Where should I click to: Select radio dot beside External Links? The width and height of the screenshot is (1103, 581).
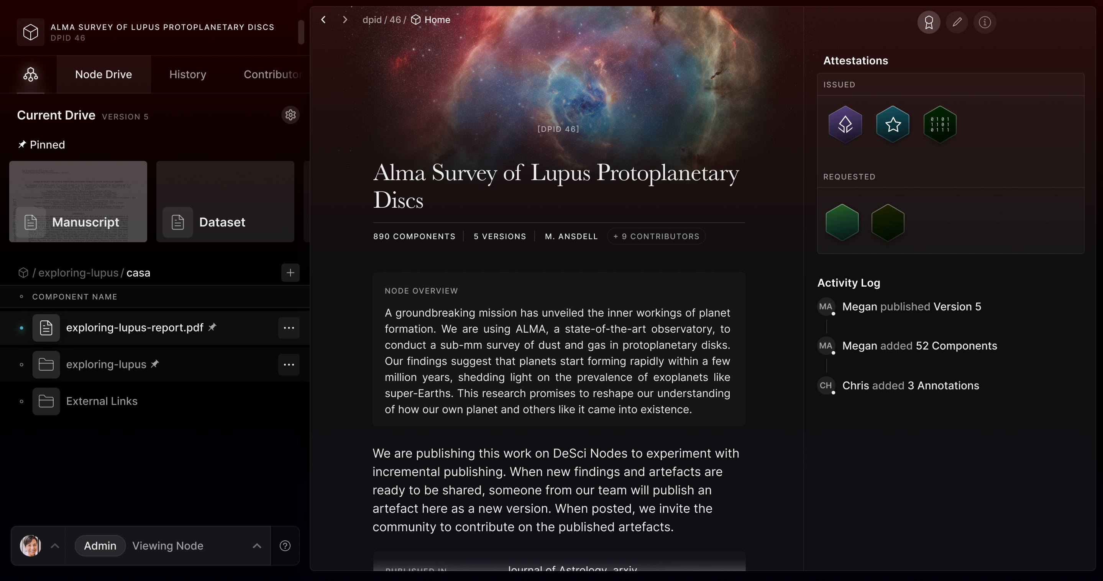pos(21,402)
